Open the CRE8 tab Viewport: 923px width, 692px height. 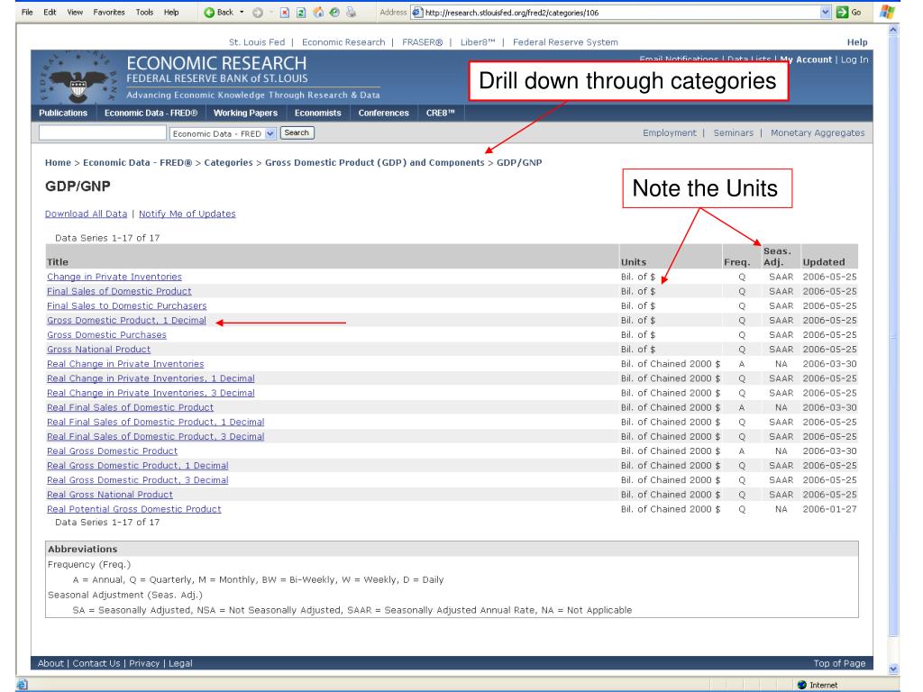point(440,113)
